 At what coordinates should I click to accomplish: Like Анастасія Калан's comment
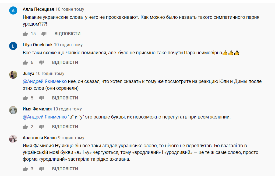[25, 169]
